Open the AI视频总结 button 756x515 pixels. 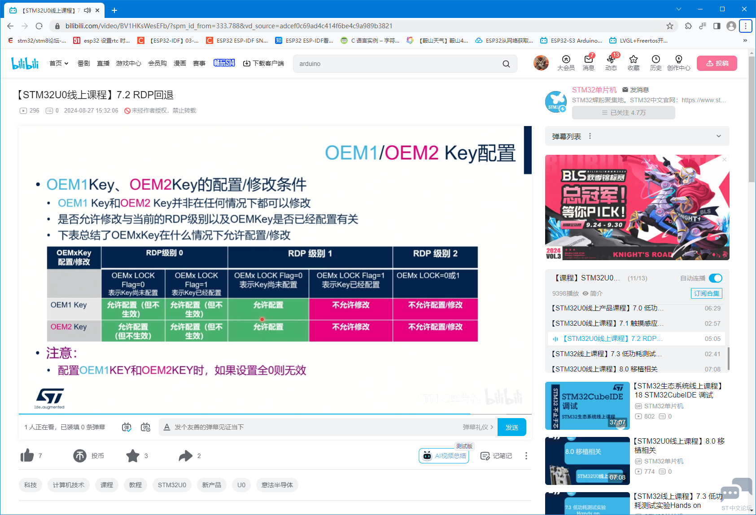pyautogui.click(x=444, y=456)
